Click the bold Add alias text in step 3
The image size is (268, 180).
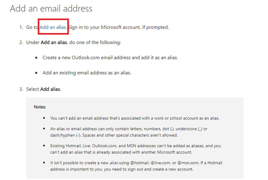[x=50, y=89]
